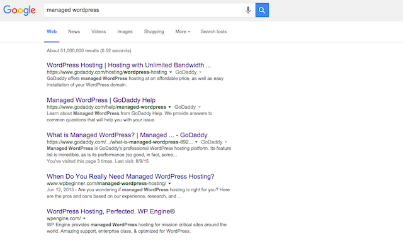Go to the Shopping tab
The width and height of the screenshot is (403, 241).
(154, 31)
